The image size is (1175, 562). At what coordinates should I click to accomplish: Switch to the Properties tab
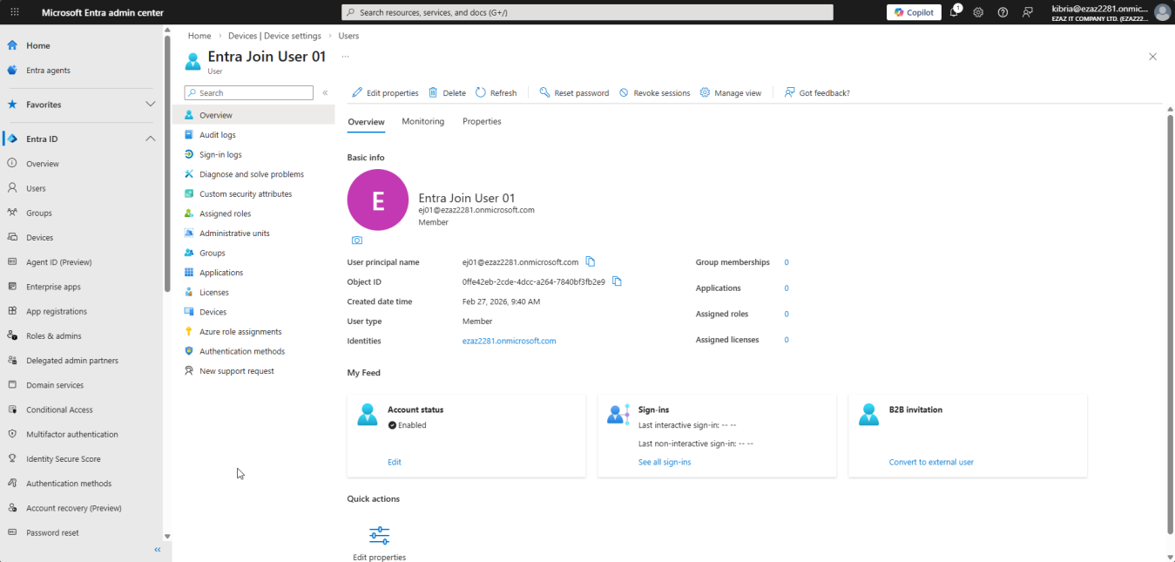pos(482,121)
